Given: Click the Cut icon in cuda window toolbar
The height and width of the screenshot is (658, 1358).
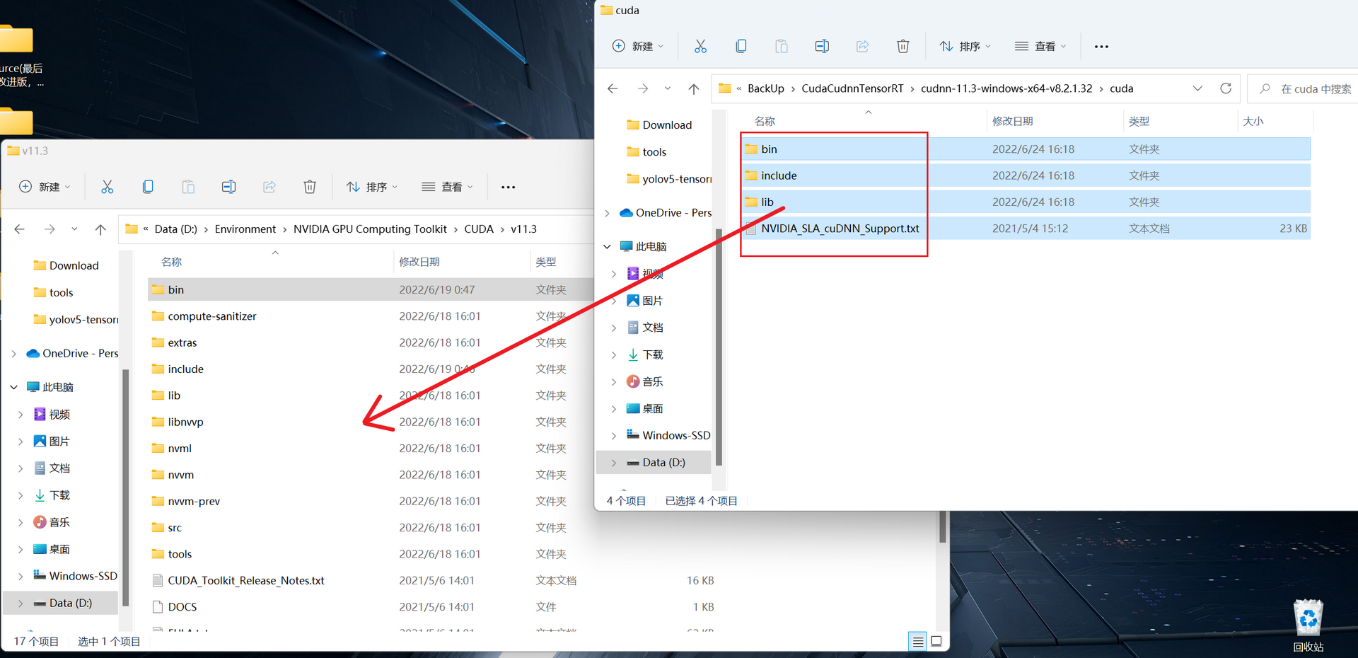Looking at the screenshot, I should 700,46.
